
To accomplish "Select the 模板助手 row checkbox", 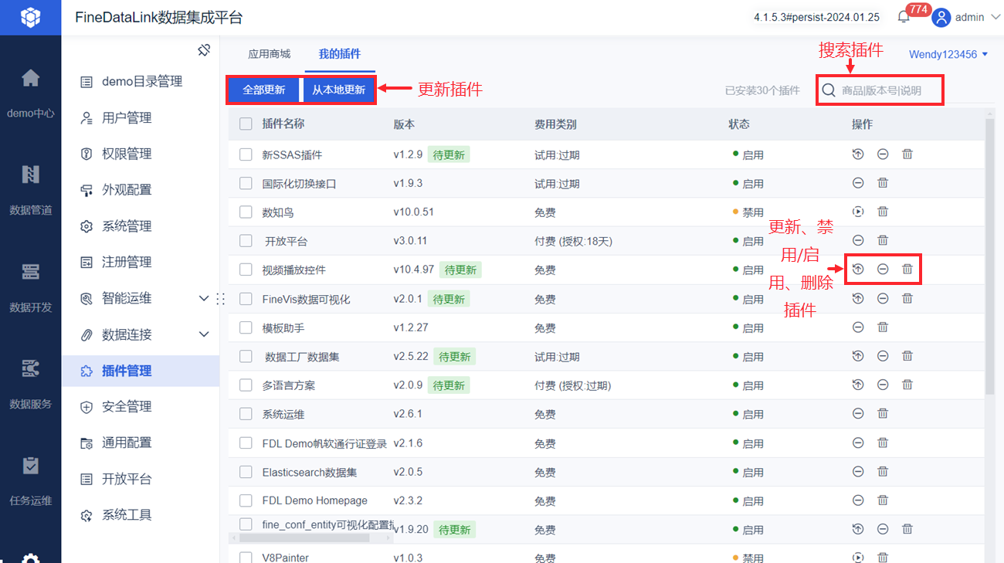I will point(246,327).
